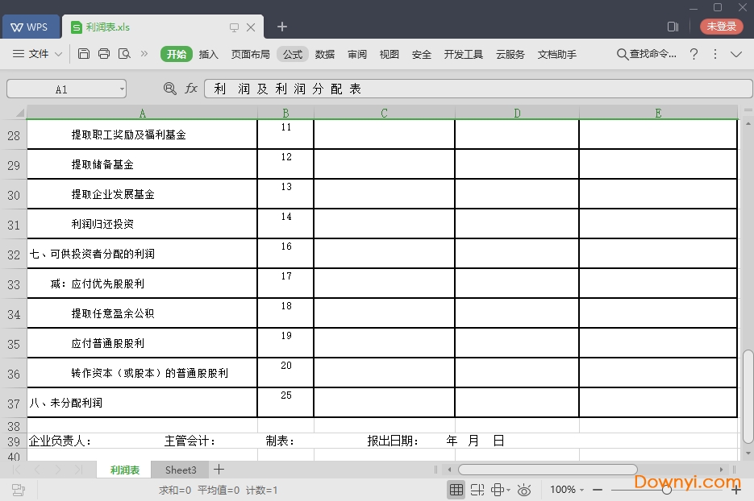Open the Print icon in quick access toolbar

[x=104, y=54]
